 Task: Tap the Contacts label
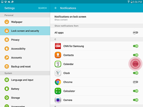pos(69,55)
